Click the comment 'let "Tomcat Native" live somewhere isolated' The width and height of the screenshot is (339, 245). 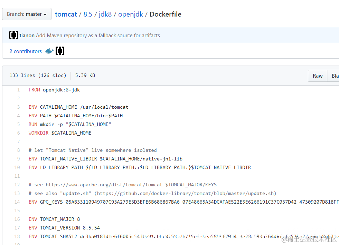(93, 150)
